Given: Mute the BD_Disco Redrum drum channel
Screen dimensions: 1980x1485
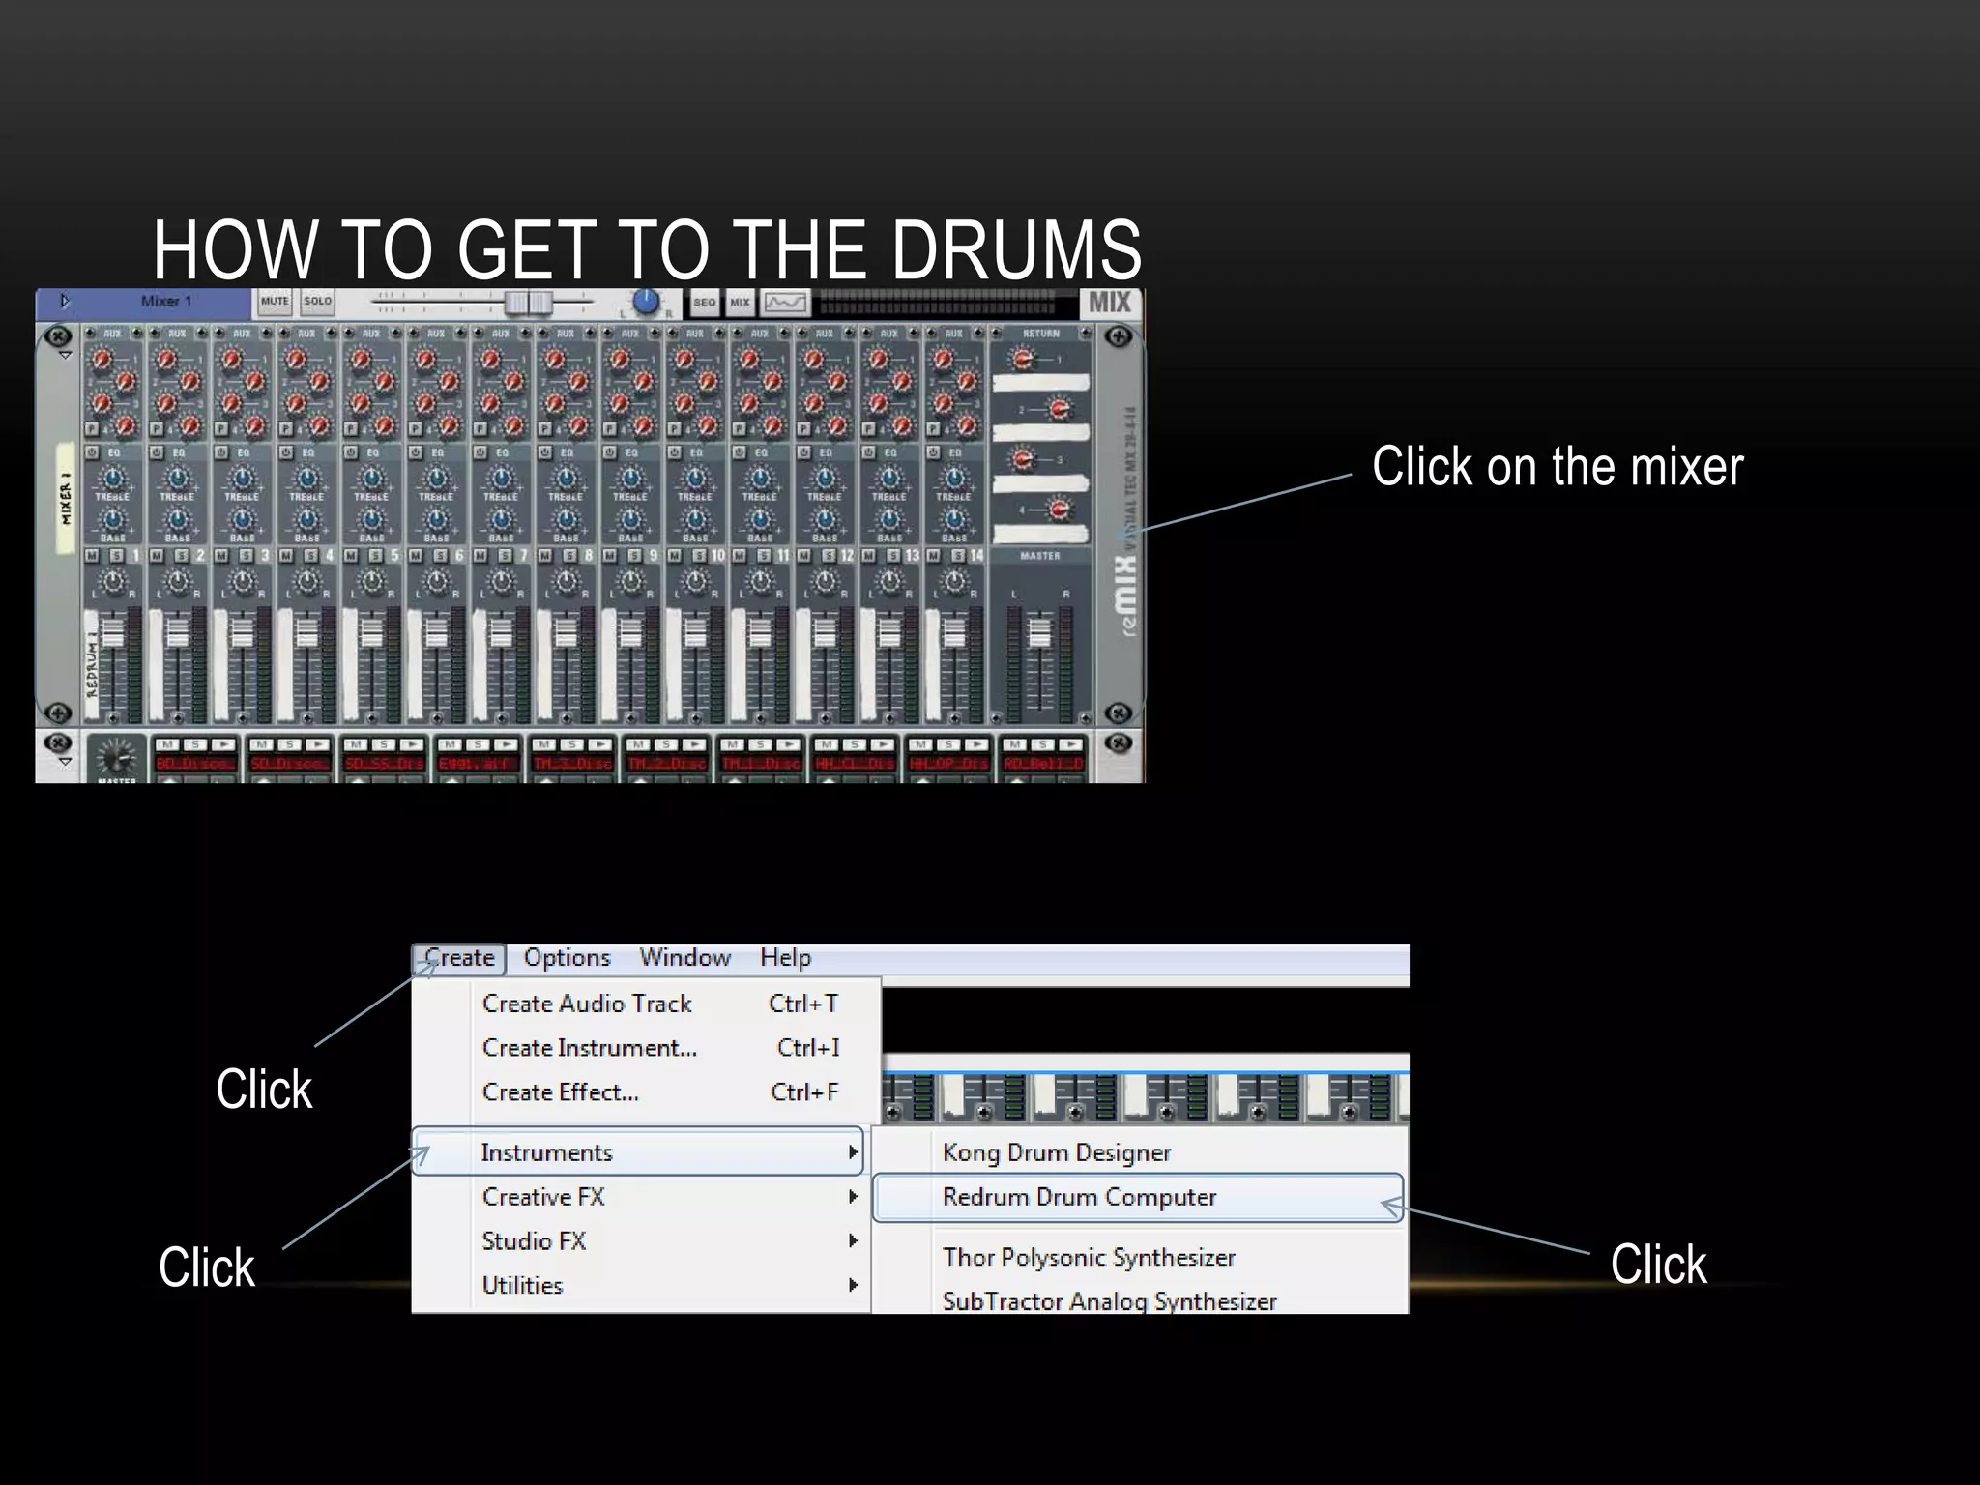Looking at the screenshot, I should click(x=167, y=744).
